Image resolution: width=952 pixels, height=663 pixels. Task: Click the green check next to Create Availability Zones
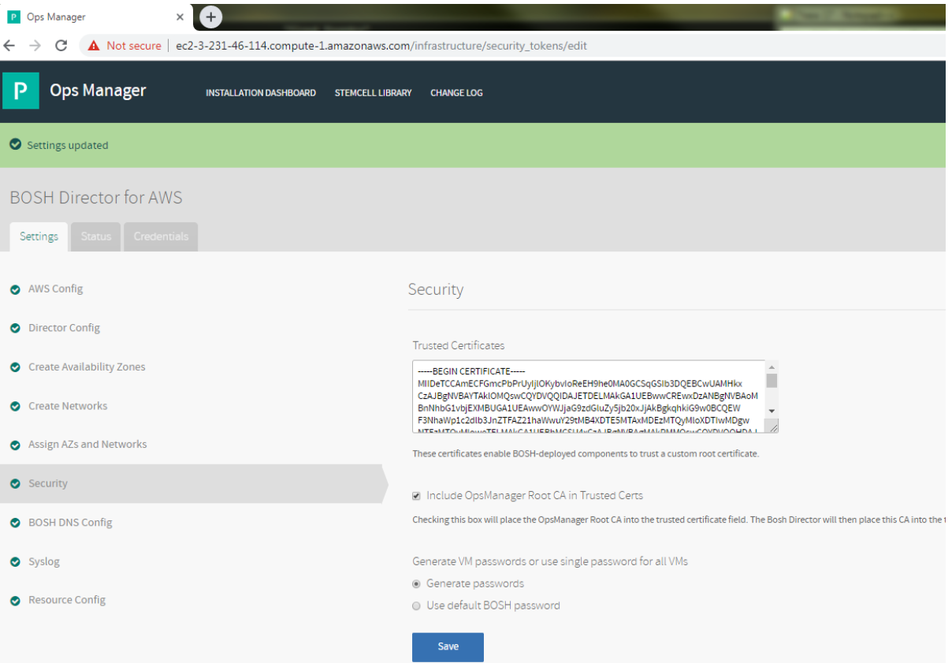click(x=15, y=367)
